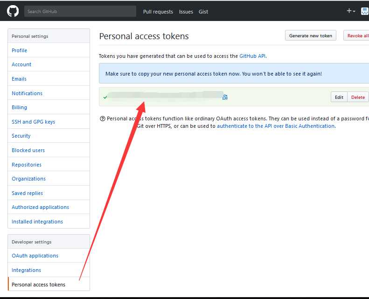Viewport: 369px width, 299px height.
Task: Open Repositories settings
Action: (x=49, y=165)
